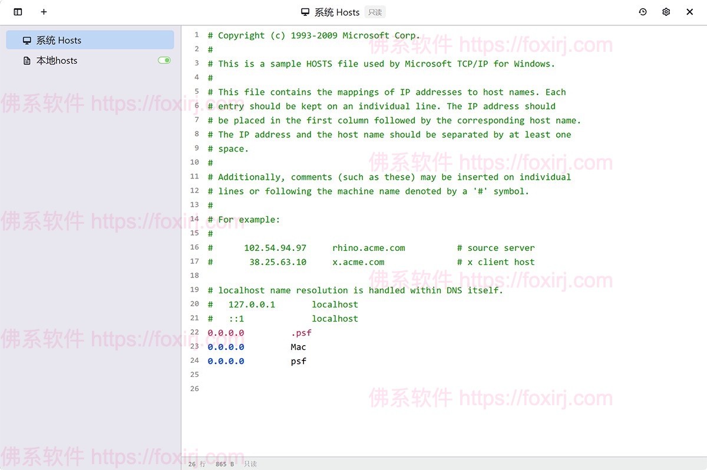
Task: Open settings with the gear icon
Action: click(666, 12)
